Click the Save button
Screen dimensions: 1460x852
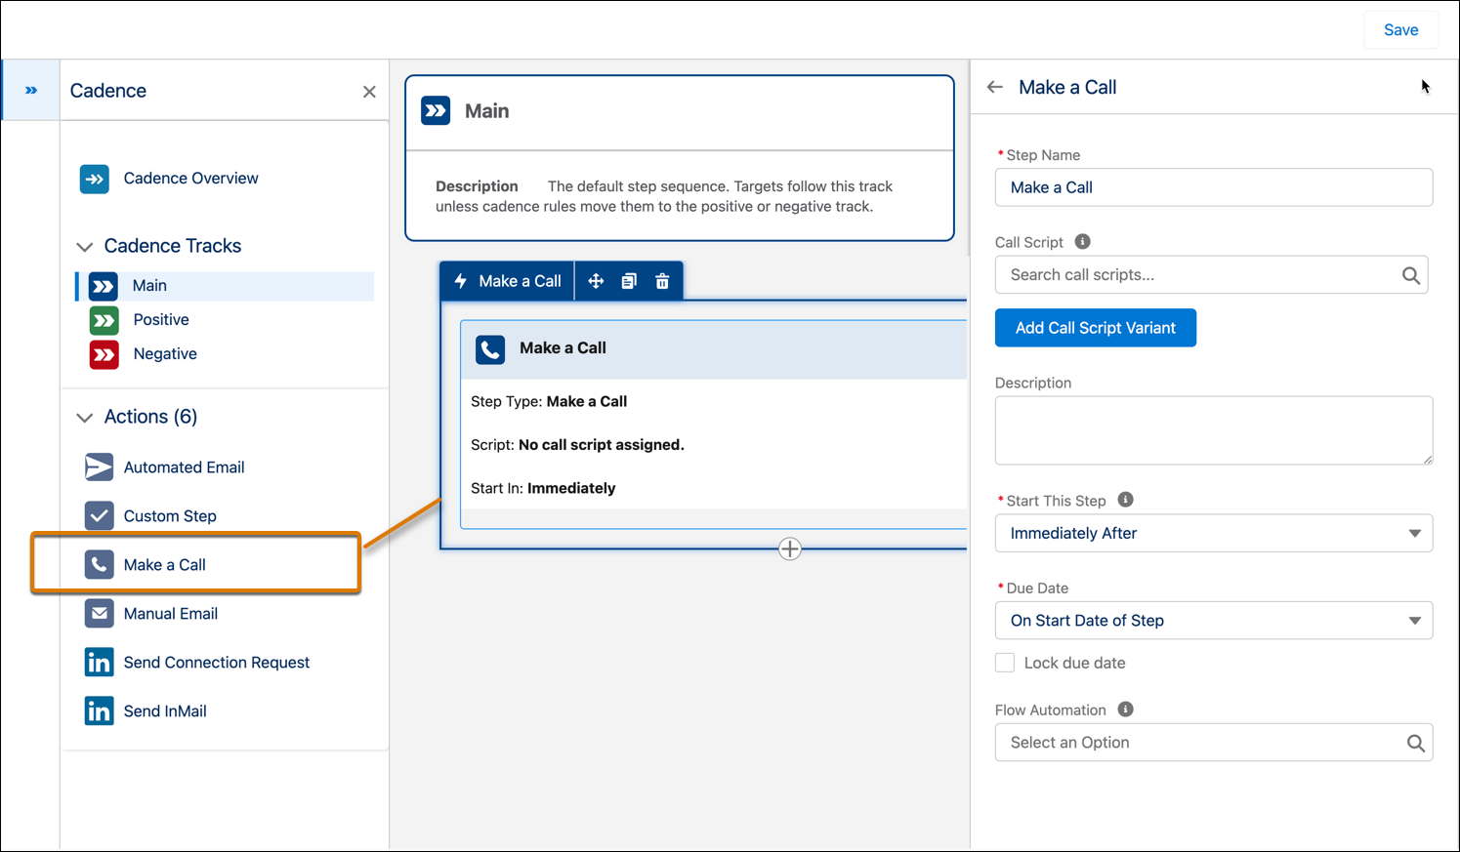[1400, 30]
